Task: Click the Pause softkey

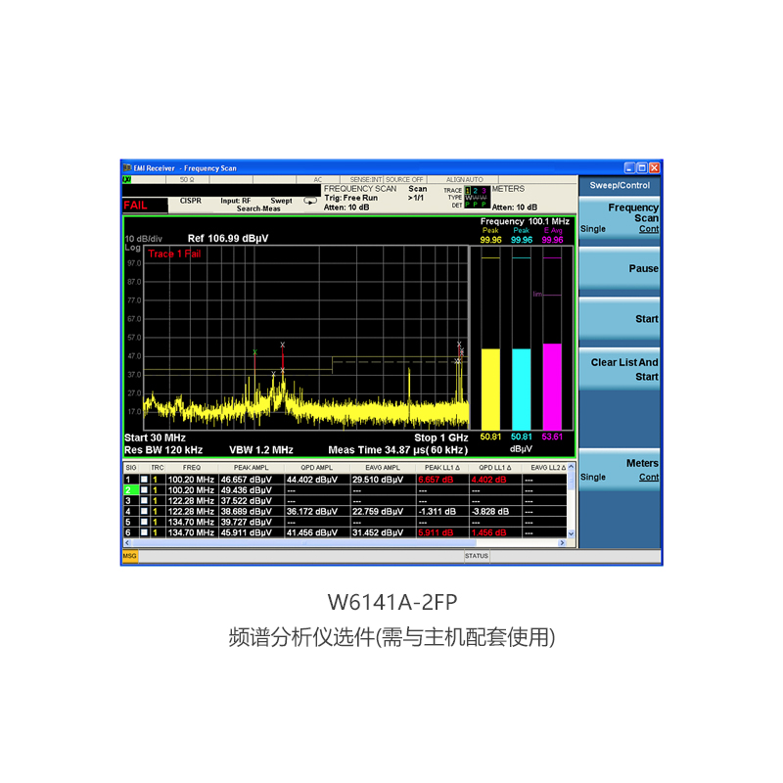Action: [620, 268]
